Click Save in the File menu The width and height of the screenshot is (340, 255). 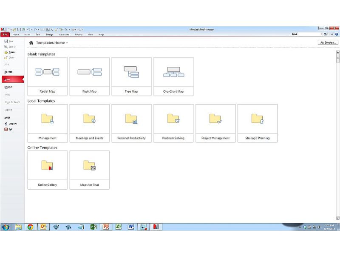9,41
